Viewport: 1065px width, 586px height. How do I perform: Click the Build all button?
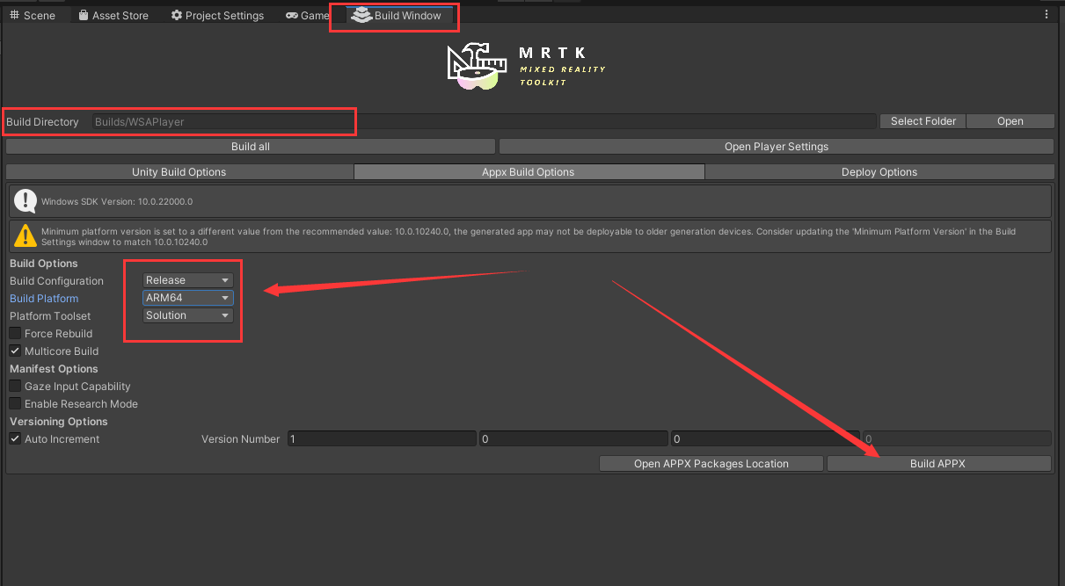(x=251, y=147)
